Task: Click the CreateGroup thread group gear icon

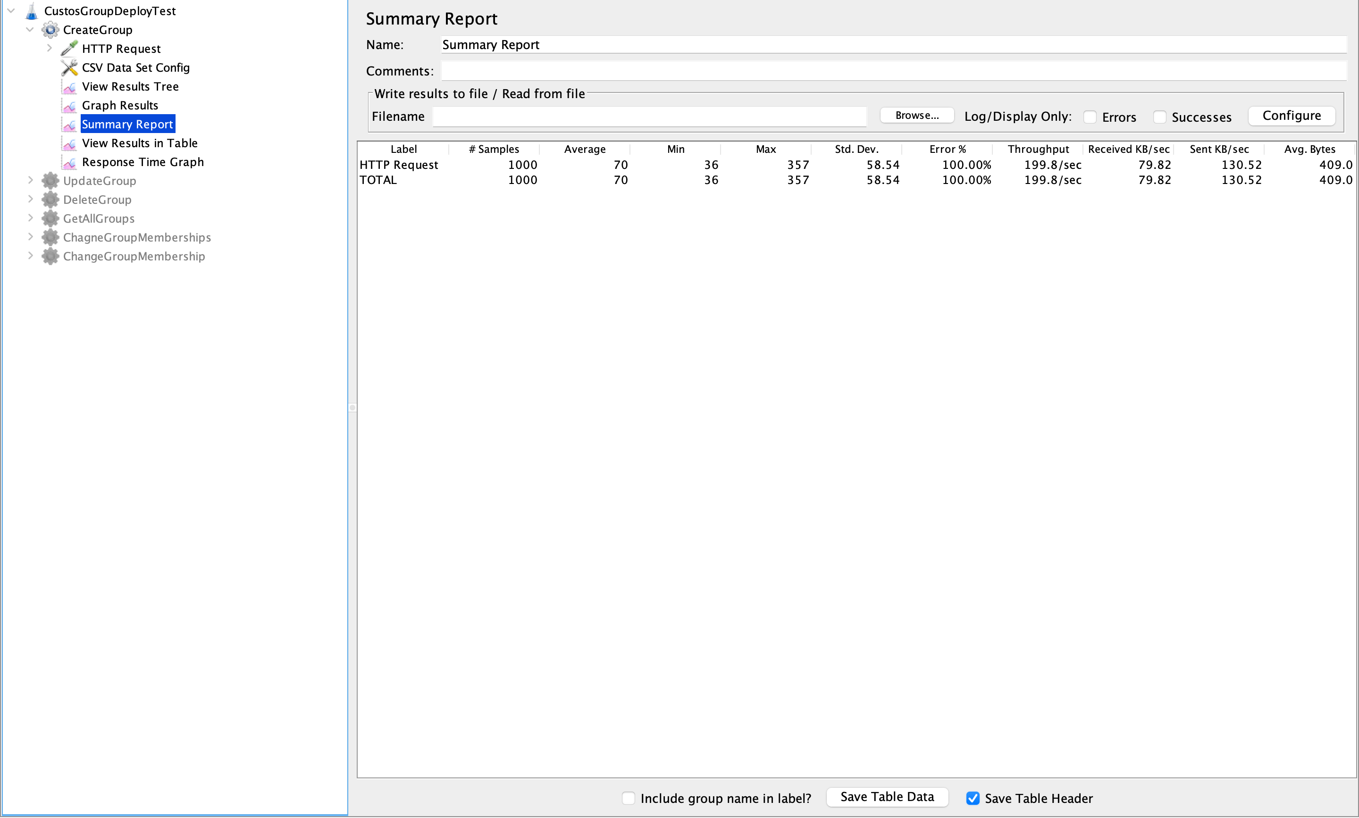Action: (50, 30)
